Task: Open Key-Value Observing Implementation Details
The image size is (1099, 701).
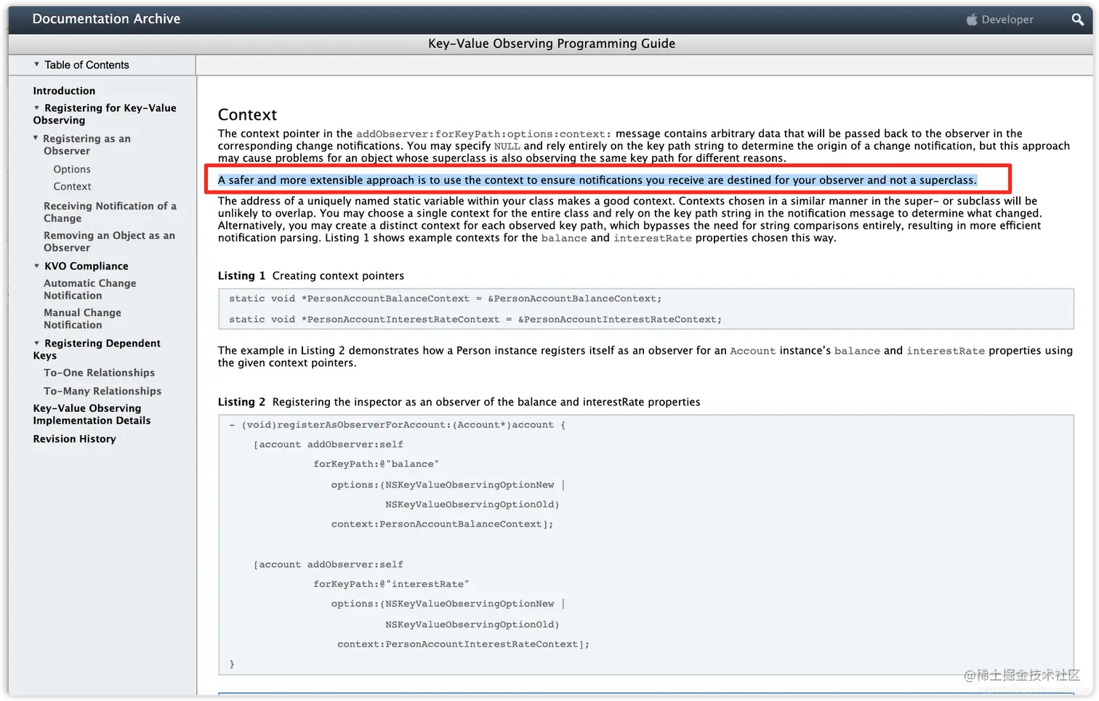Action: point(92,414)
